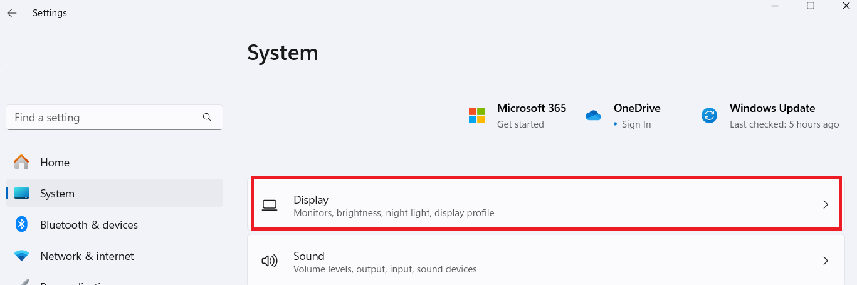Click Get started under Microsoft 365

click(520, 124)
